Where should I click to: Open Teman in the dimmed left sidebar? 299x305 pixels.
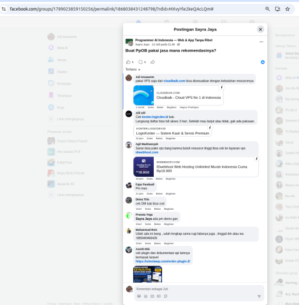57,60
